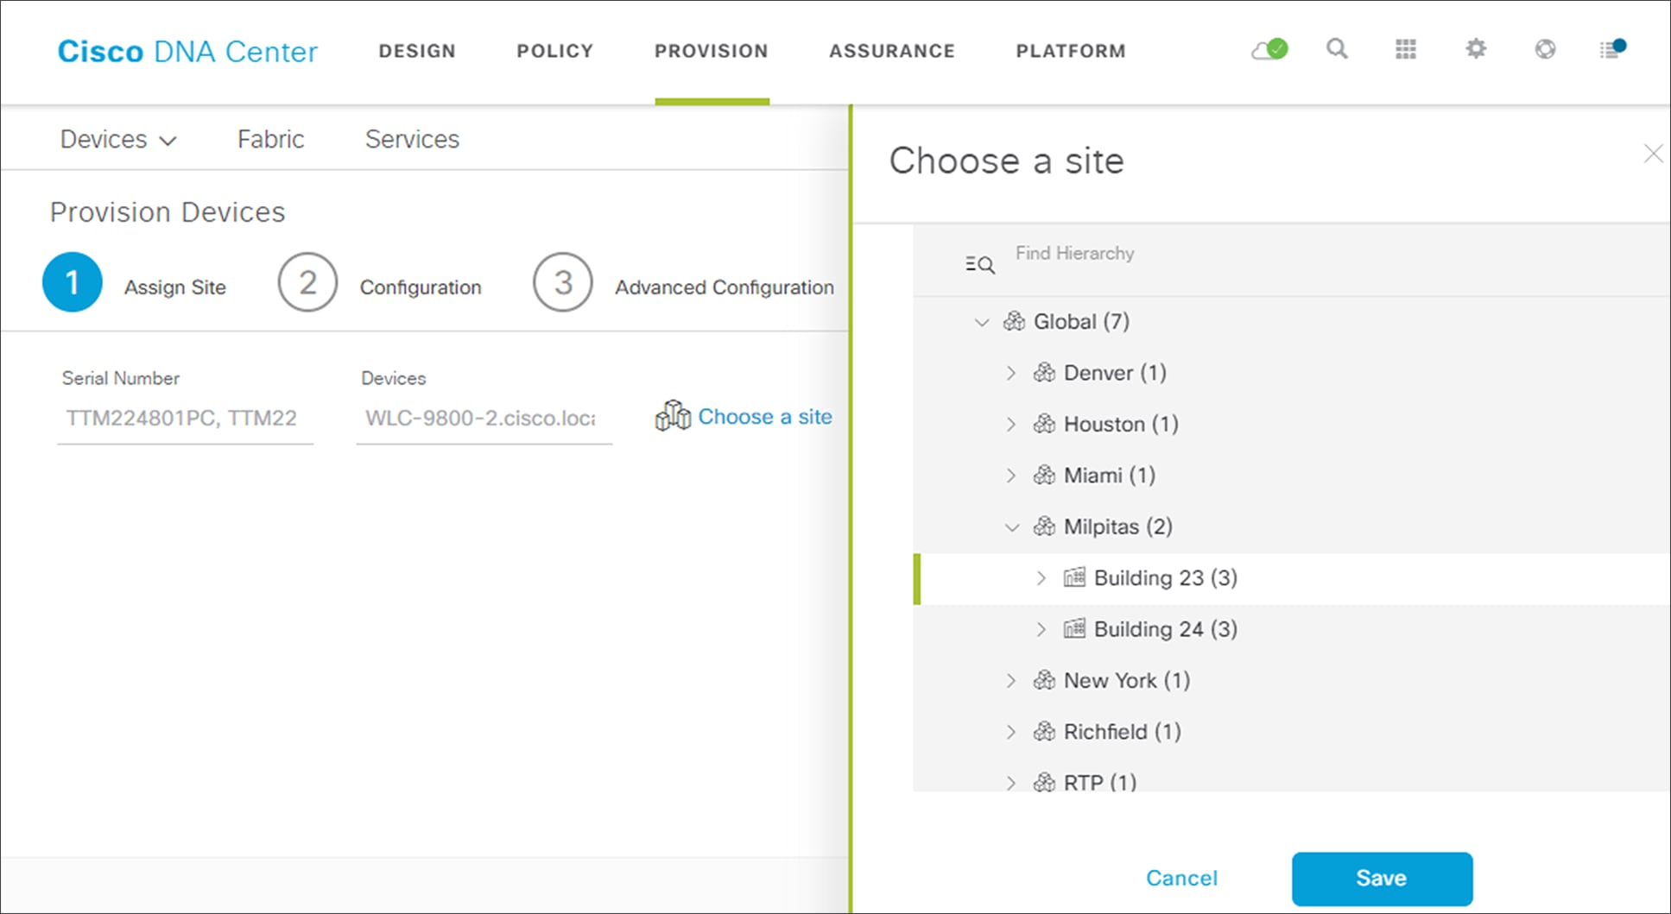Click the Find Hierarchy filter icon
The image size is (1671, 914).
pos(980,265)
